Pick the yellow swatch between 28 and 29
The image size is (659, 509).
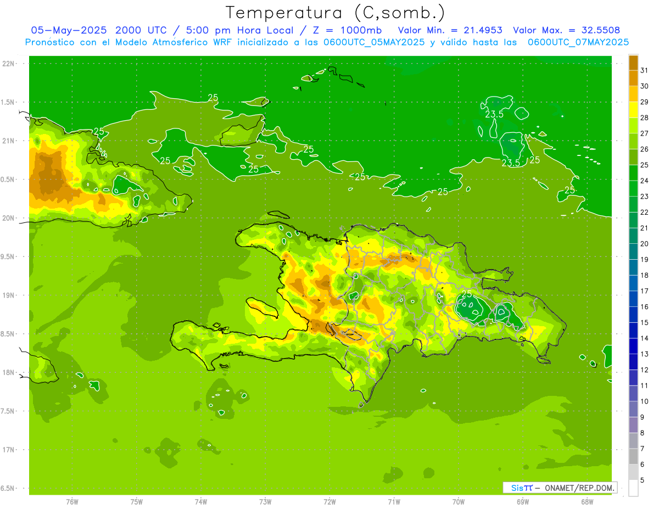tap(633, 110)
